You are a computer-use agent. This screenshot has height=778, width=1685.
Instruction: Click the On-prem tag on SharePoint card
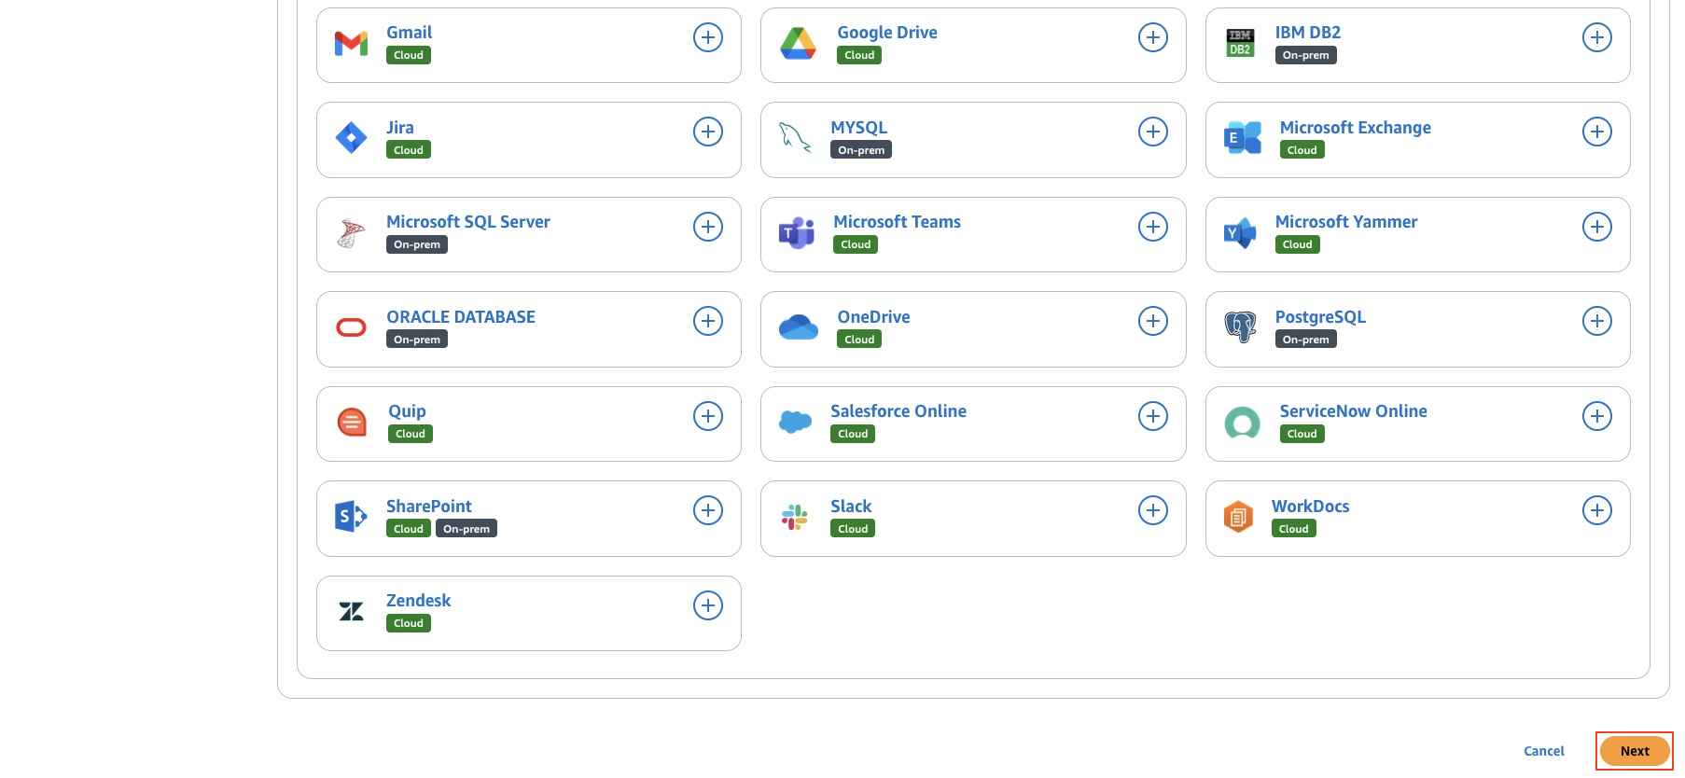point(467,529)
